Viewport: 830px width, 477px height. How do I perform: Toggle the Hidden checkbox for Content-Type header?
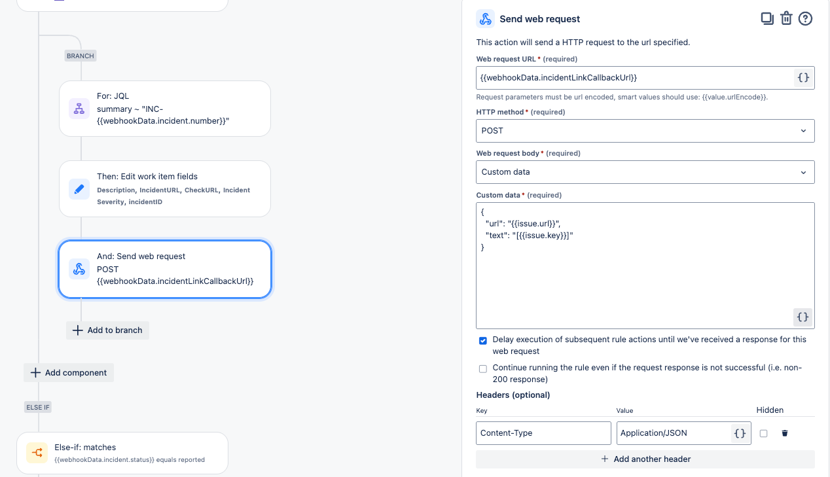763,433
